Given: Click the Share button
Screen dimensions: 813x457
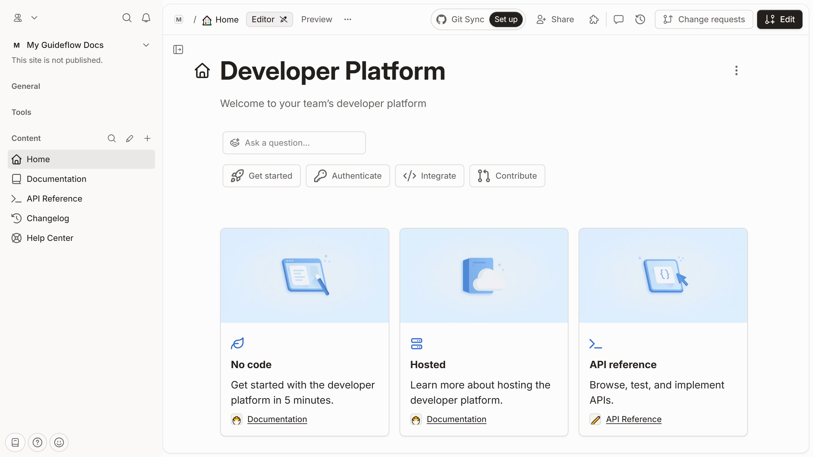Looking at the screenshot, I should click(555, 20).
